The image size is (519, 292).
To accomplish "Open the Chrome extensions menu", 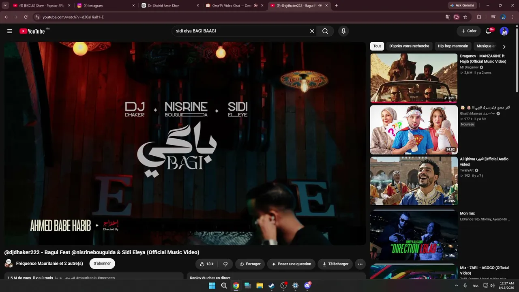I will point(479,17).
